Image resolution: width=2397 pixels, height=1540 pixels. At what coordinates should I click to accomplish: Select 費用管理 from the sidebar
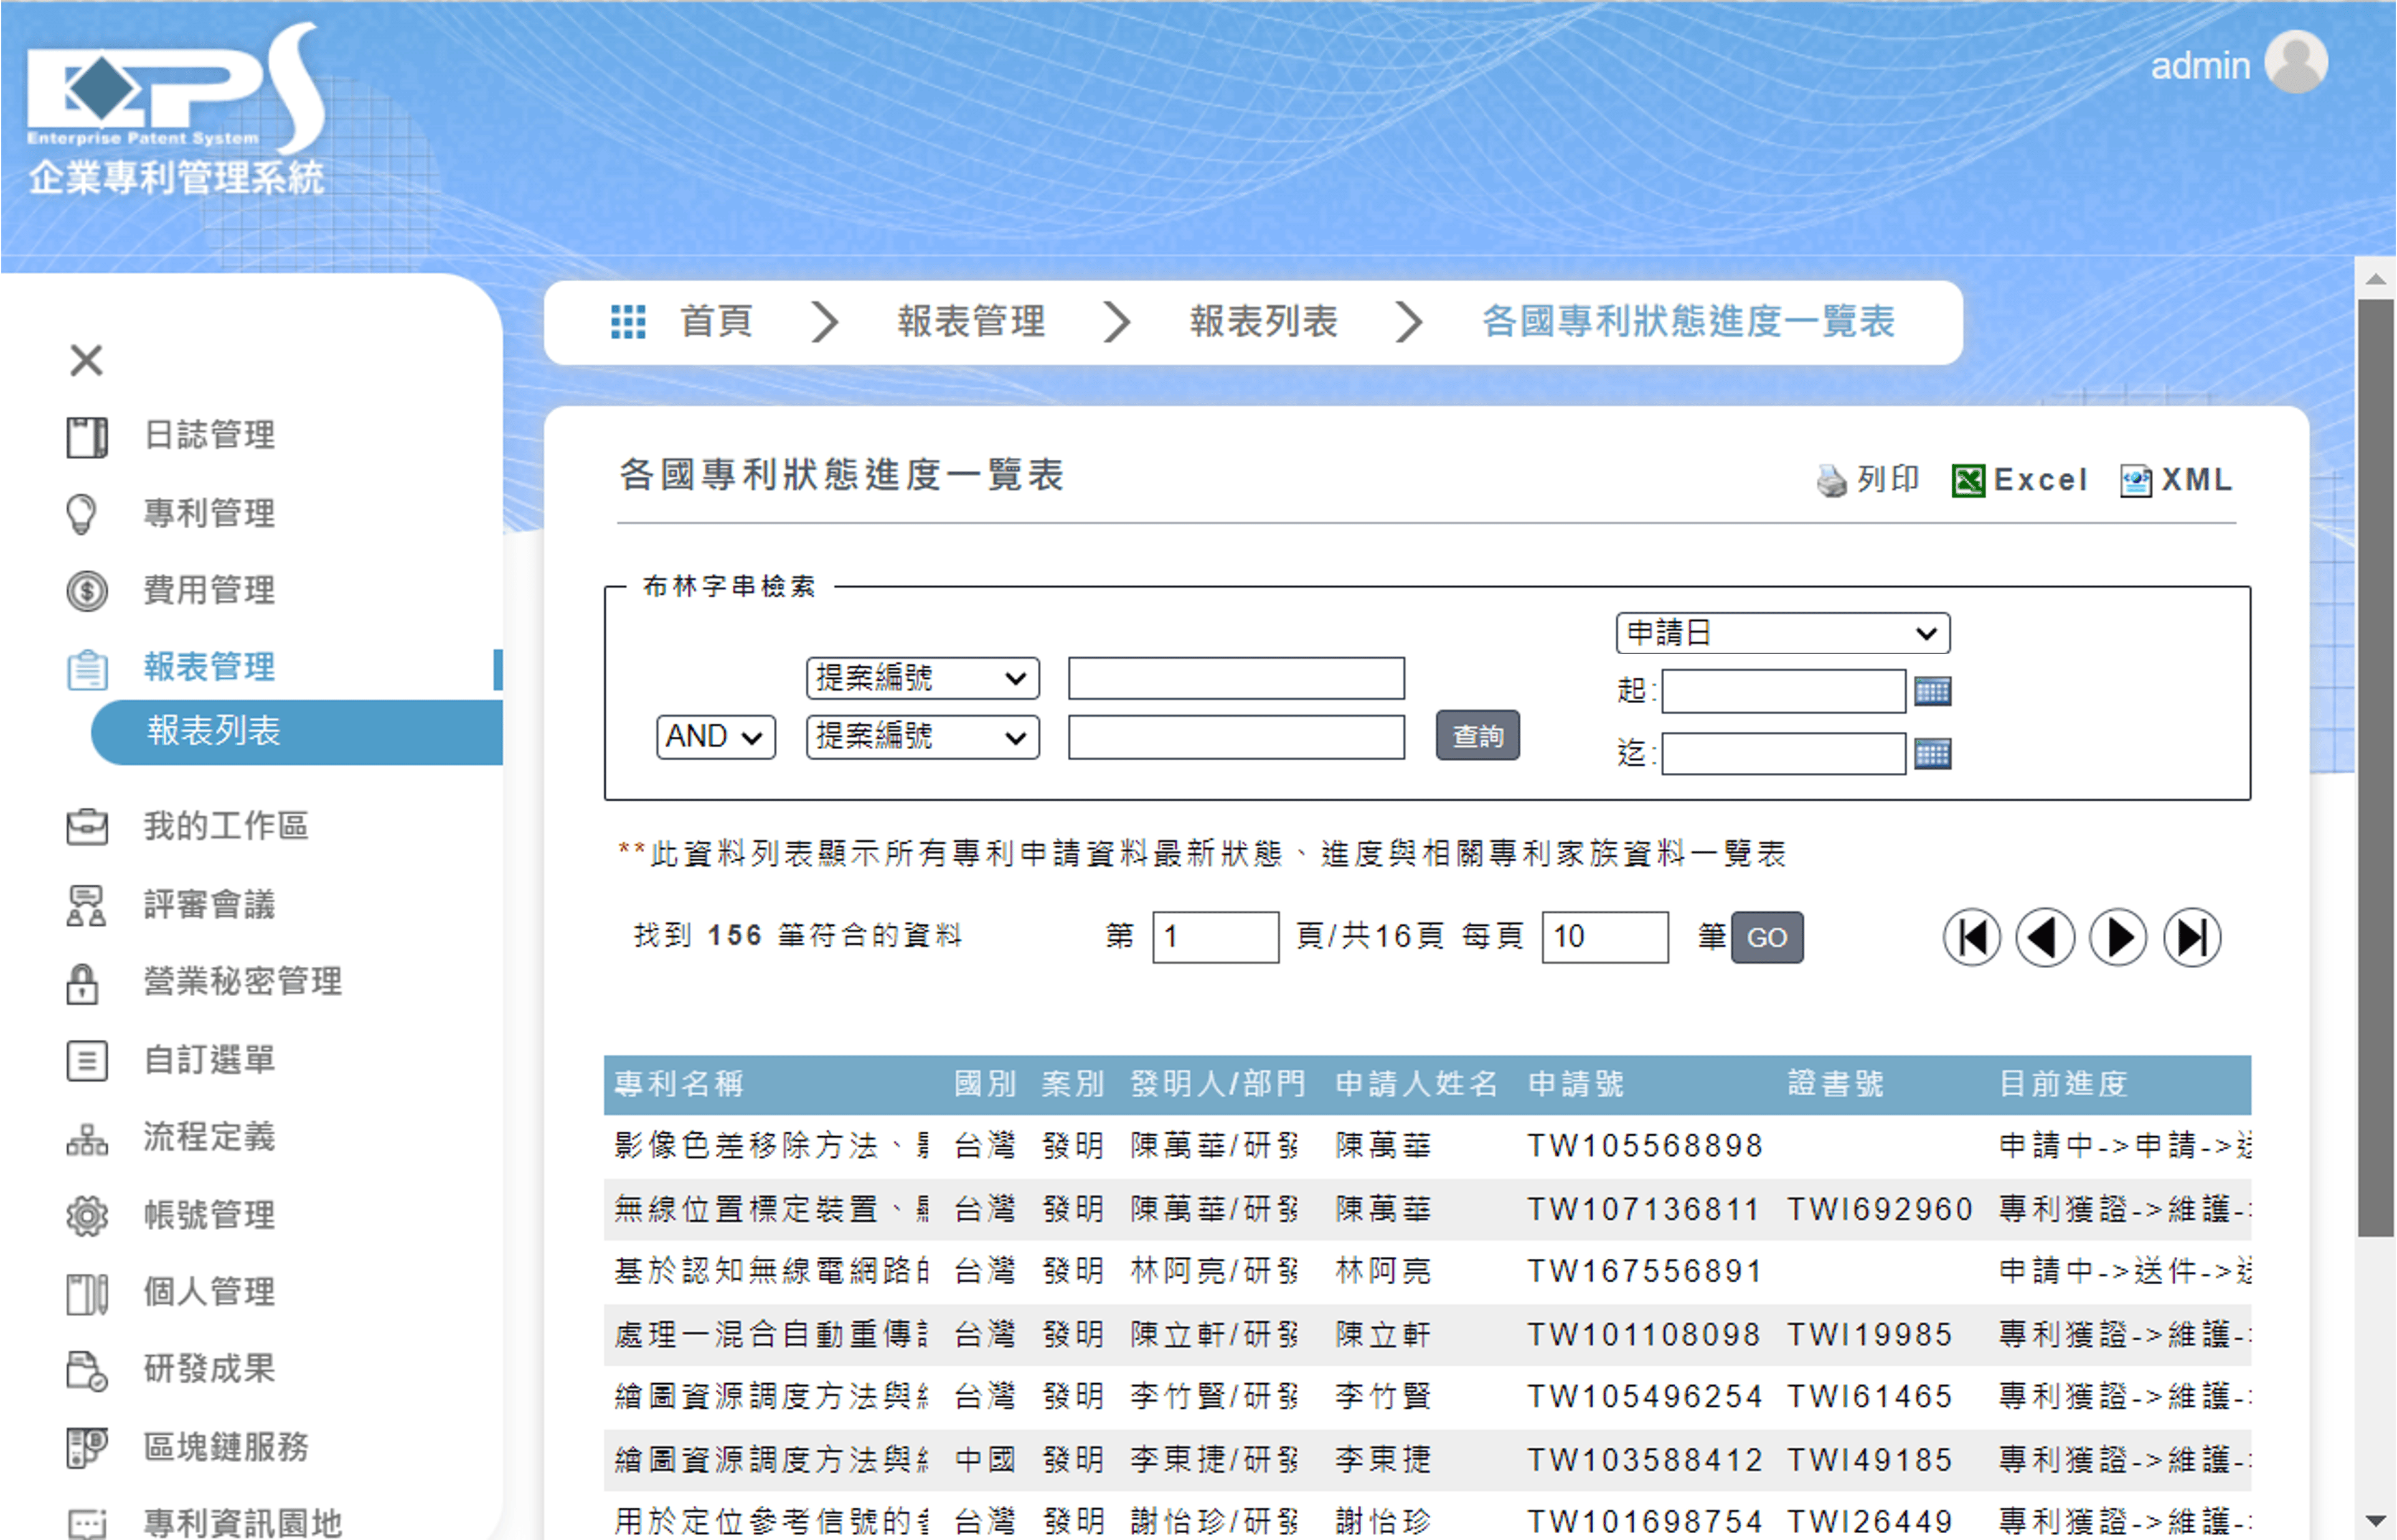point(208,590)
